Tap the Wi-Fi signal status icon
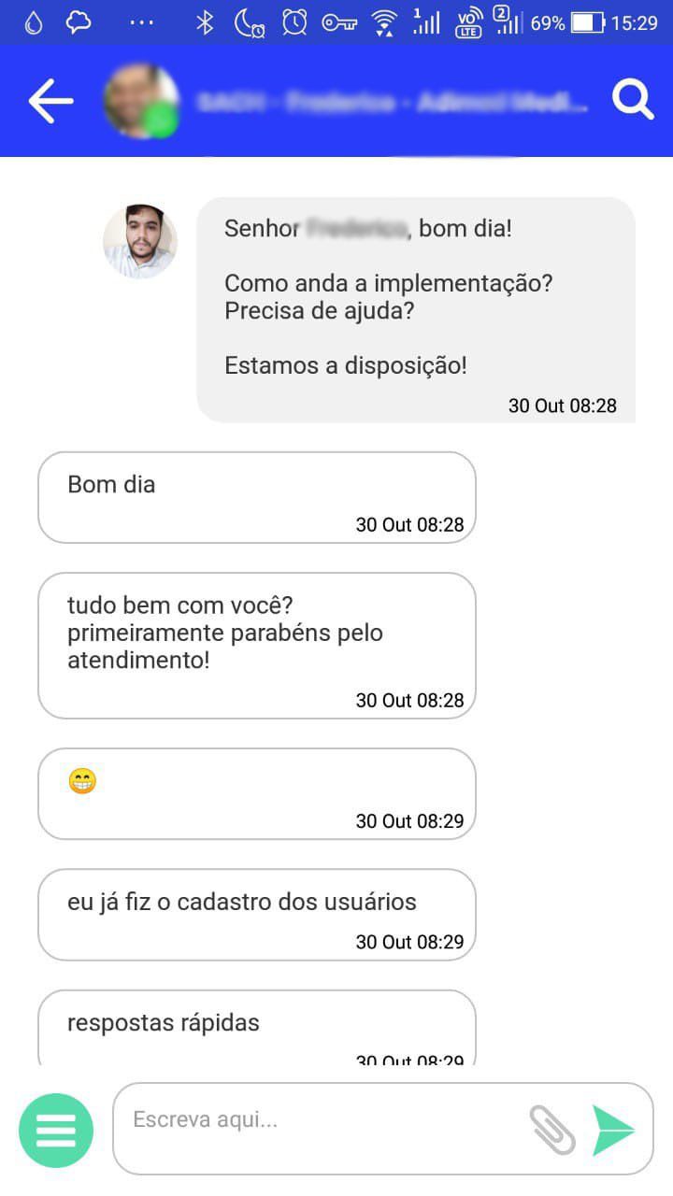Image resolution: width=673 pixels, height=1196 pixels. pos(383,23)
